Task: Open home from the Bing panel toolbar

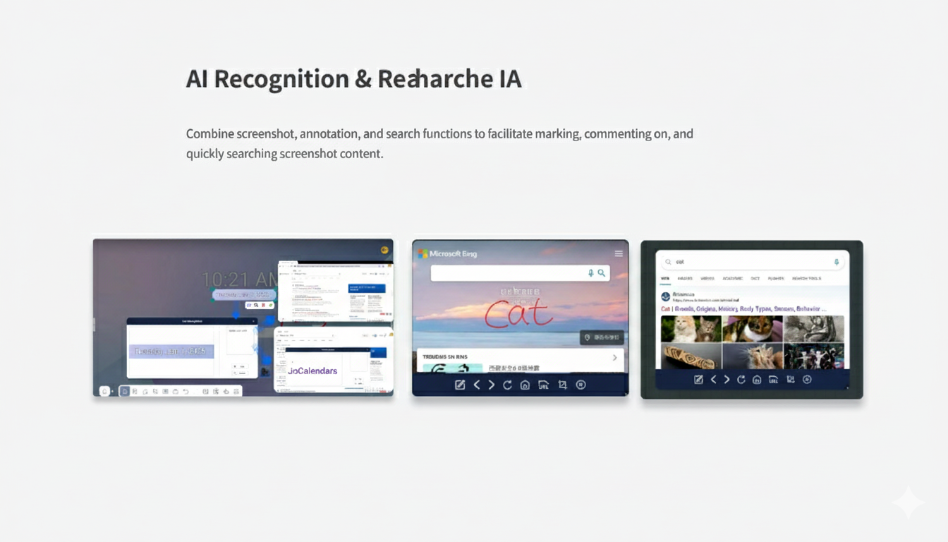Action: tap(525, 385)
